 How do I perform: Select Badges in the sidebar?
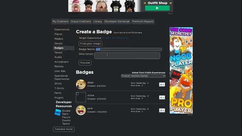click(x=64, y=48)
